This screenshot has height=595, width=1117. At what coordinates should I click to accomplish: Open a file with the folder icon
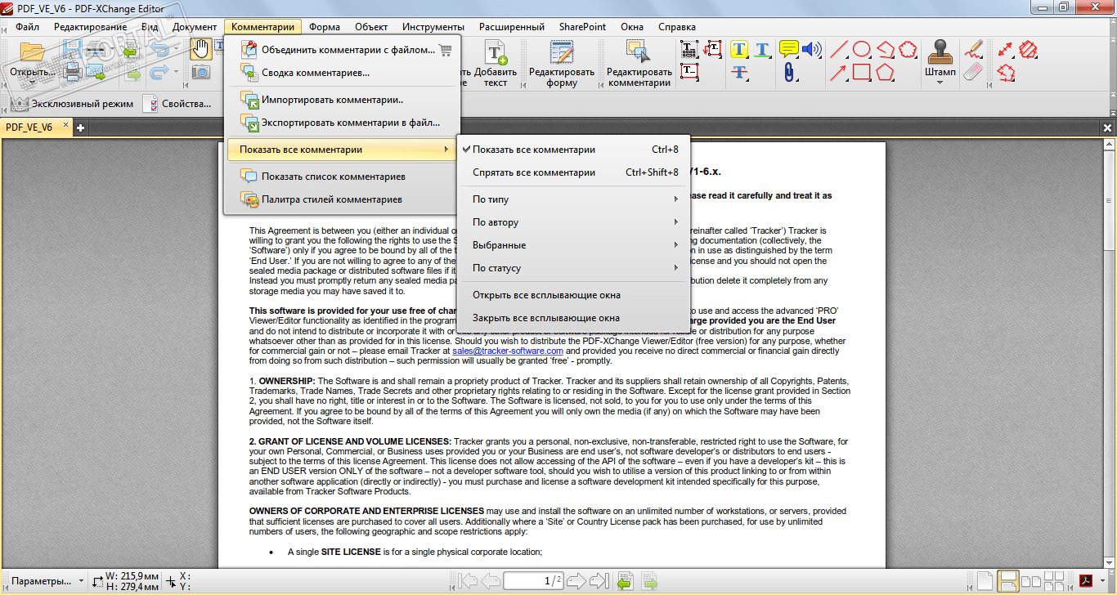(x=32, y=52)
